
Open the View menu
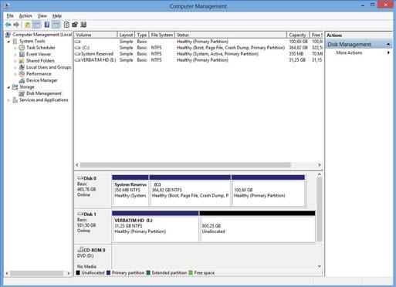coord(42,16)
